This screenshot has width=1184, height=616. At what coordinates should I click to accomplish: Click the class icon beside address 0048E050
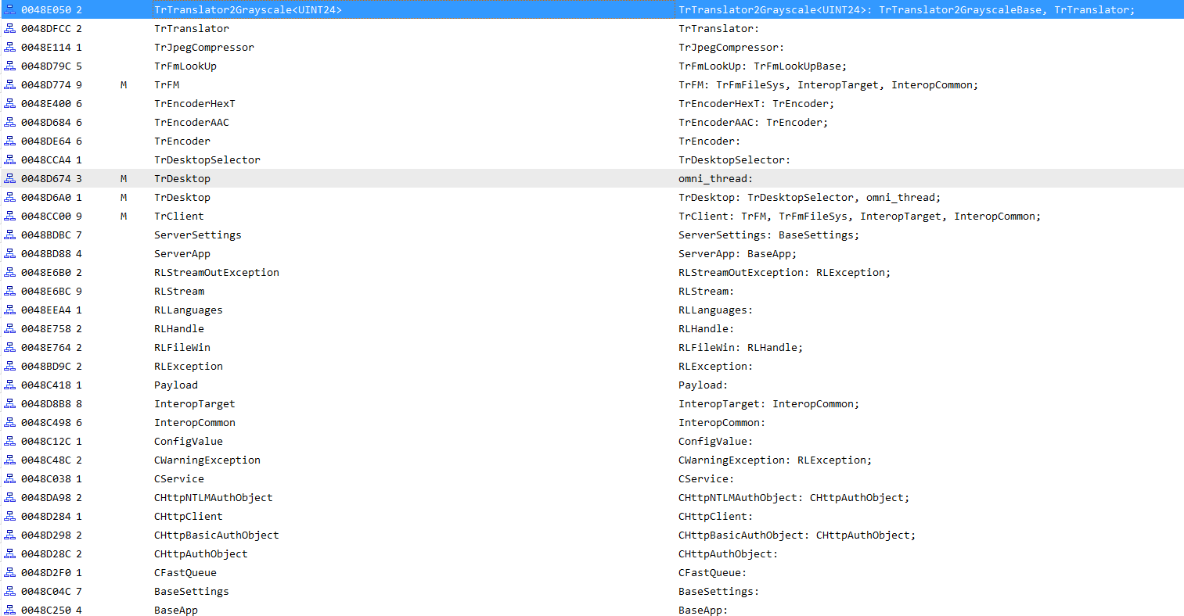coord(10,9)
